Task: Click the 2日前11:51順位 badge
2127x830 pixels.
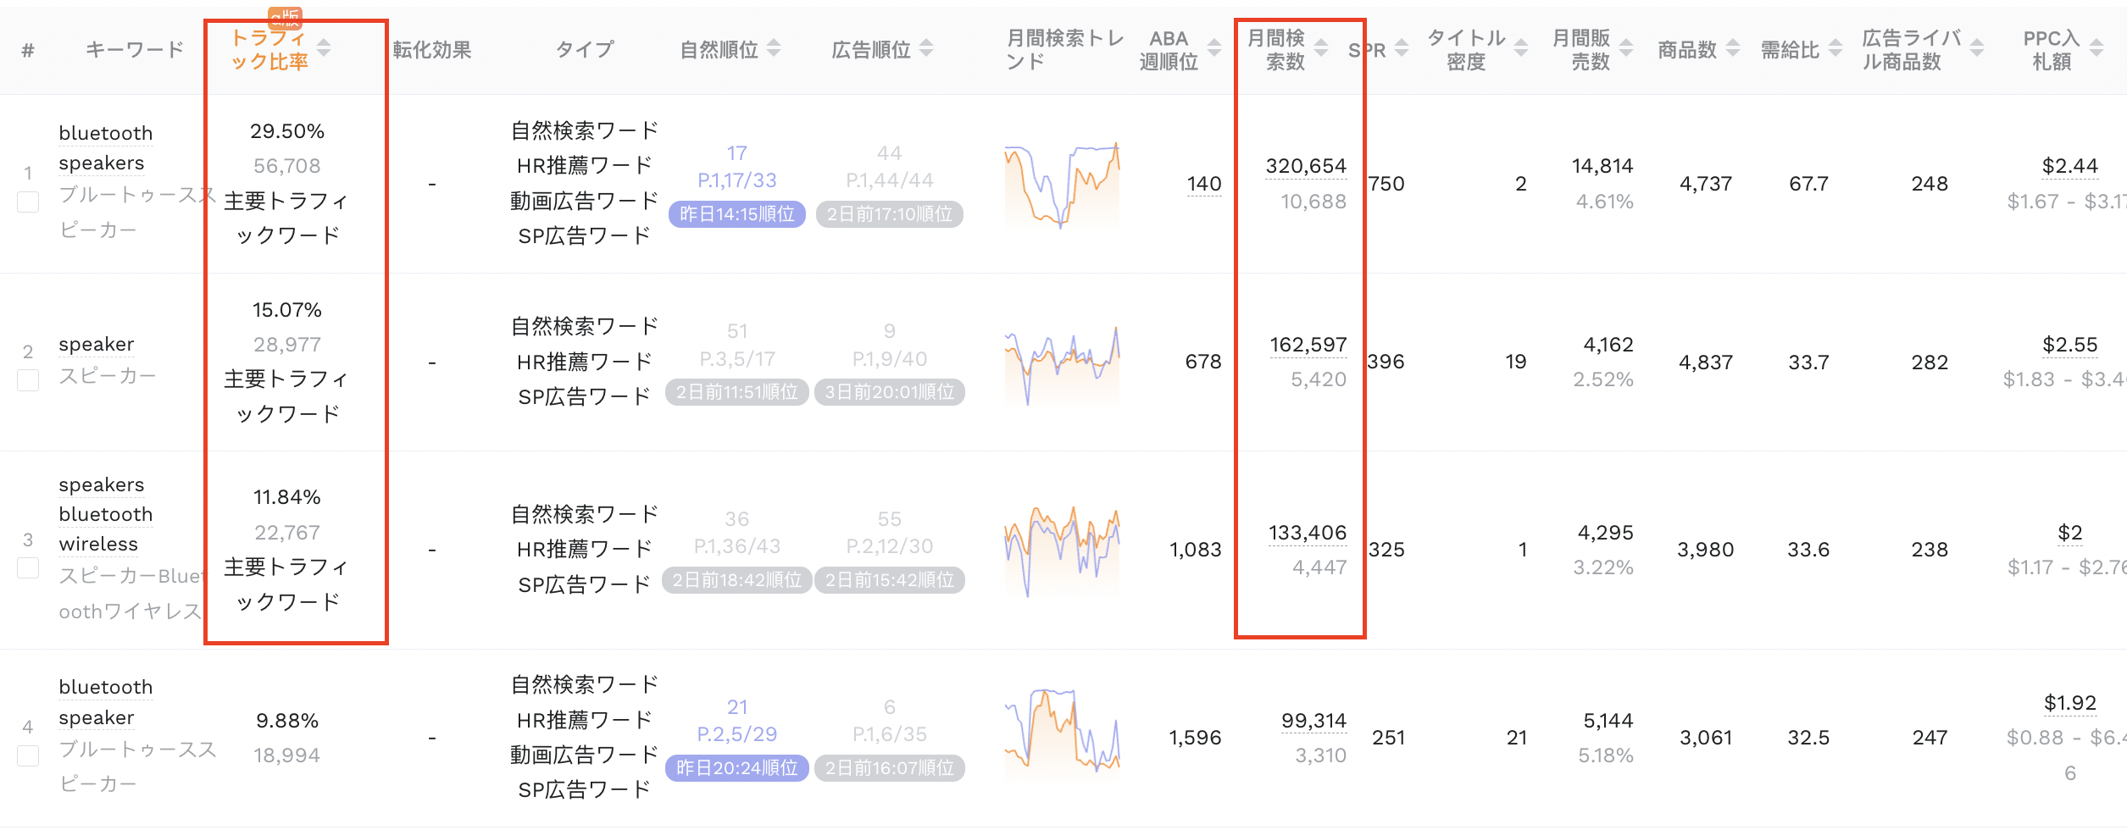Action: click(x=737, y=392)
